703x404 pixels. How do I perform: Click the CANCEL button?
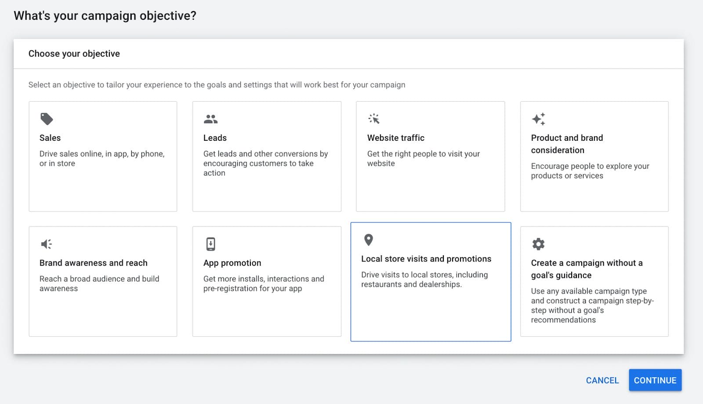pyautogui.click(x=602, y=380)
